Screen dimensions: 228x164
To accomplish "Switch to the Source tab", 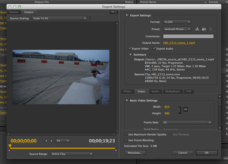I will (x=14, y=12).
